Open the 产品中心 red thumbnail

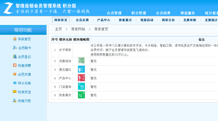point(81,78)
